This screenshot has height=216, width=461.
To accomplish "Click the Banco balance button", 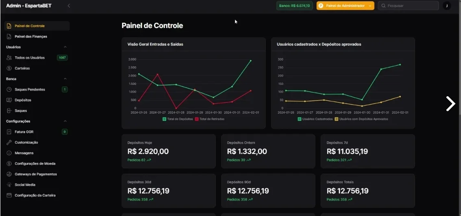I will pos(294,6).
